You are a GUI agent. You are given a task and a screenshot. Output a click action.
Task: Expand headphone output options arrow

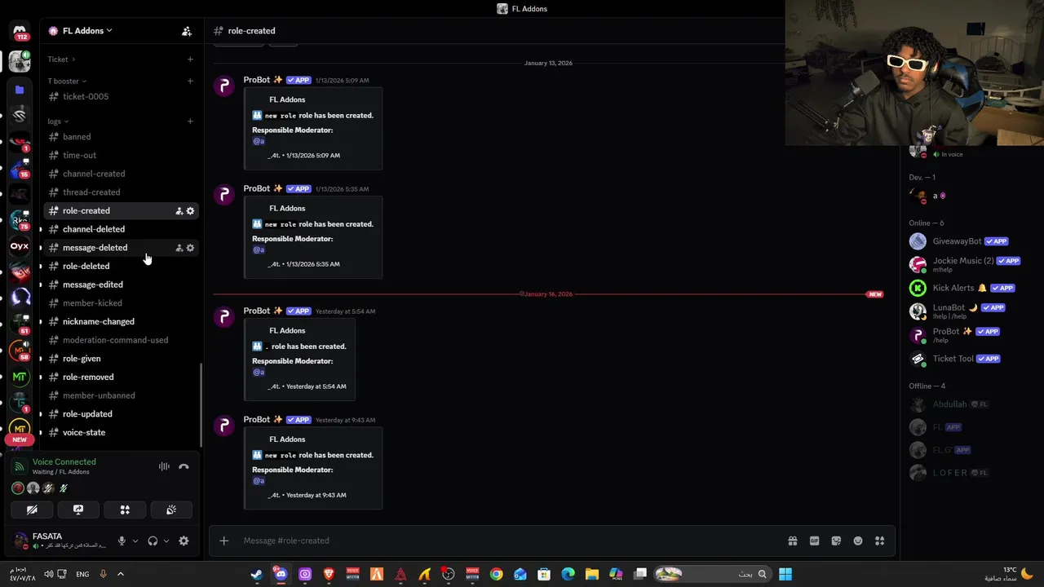click(x=166, y=541)
